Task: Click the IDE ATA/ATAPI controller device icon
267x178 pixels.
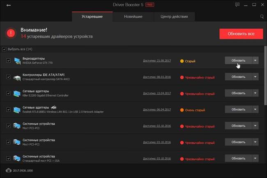Action: coord(17,78)
